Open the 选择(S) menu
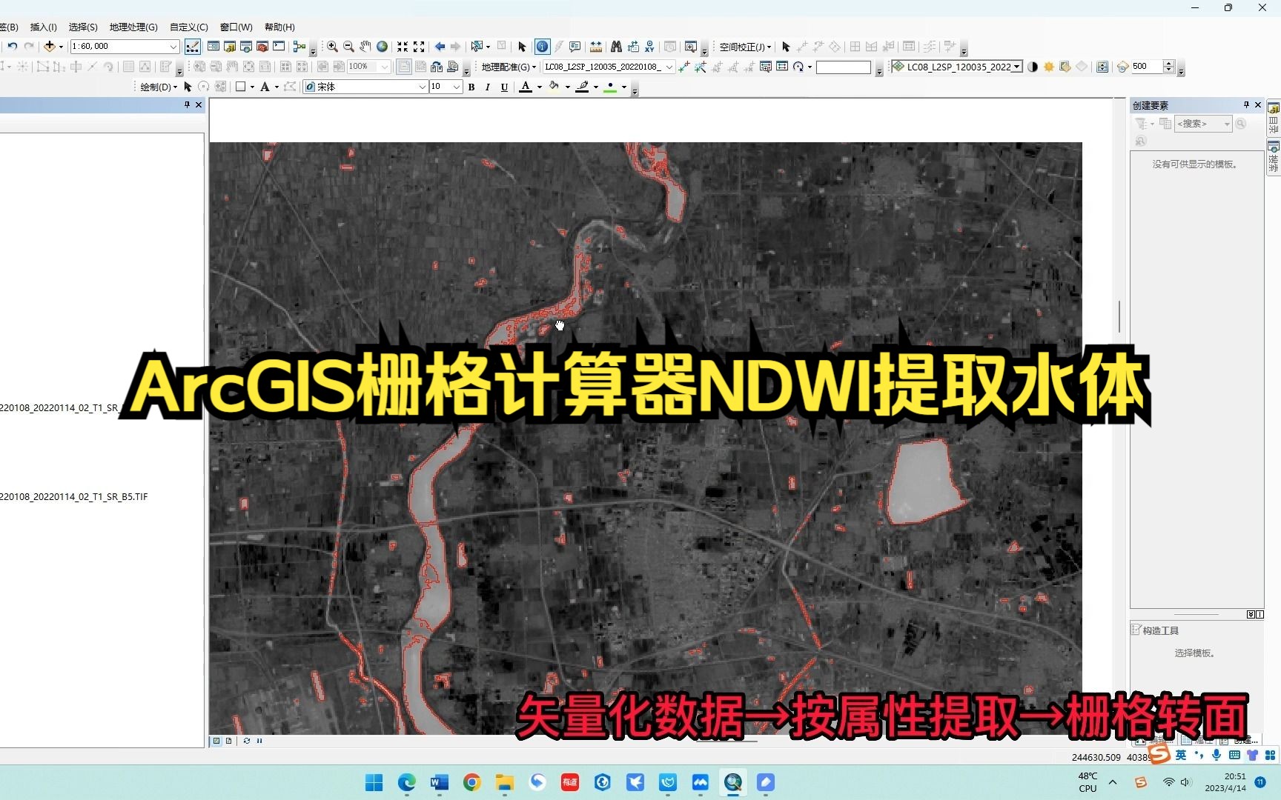Viewport: 1281px width, 800px height. (83, 27)
